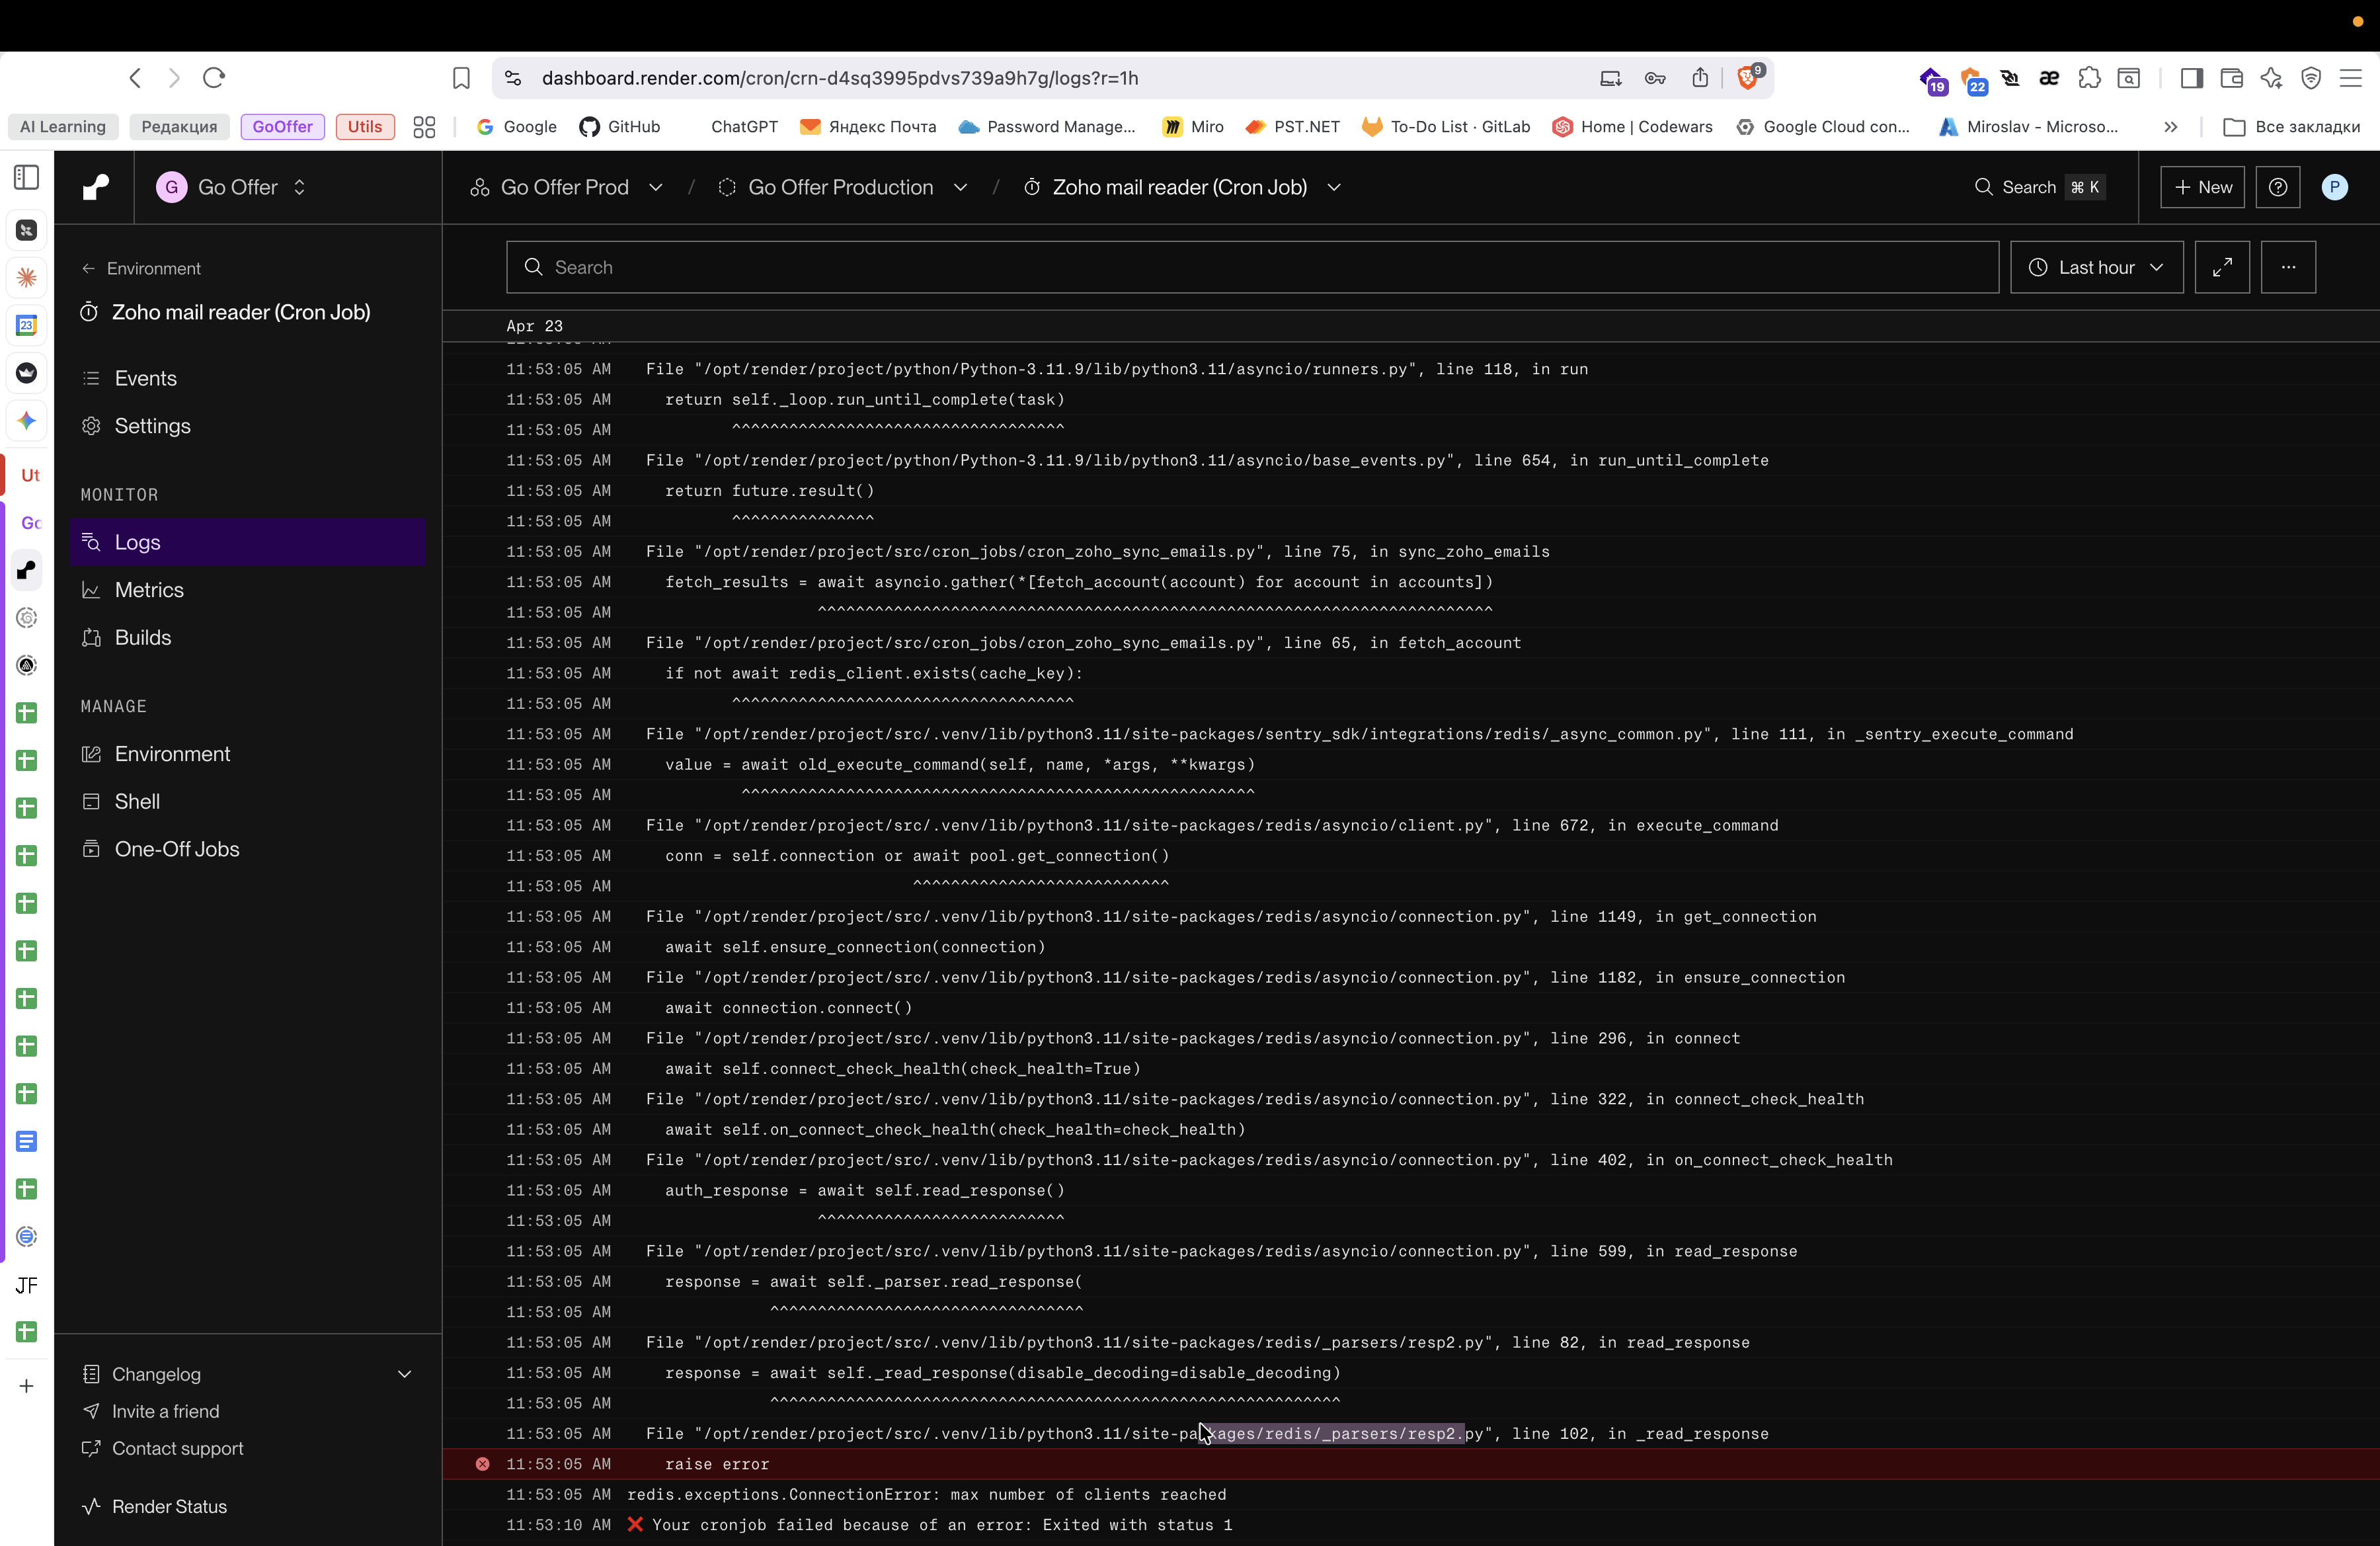Expand the Changelog section chevron
The width and height of the screenshot is (2380, 1546).
coord(404,1374)
